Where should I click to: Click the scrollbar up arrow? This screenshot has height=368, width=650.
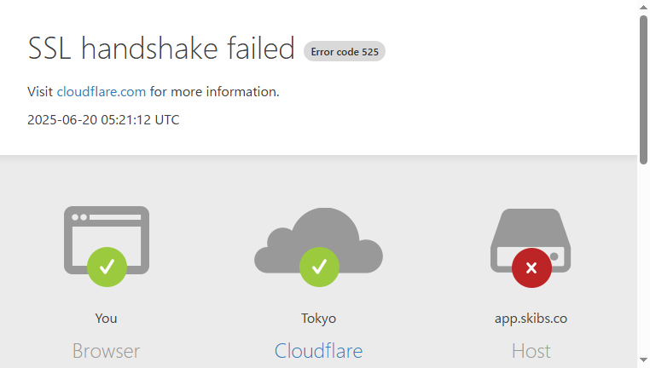(643, 7)
